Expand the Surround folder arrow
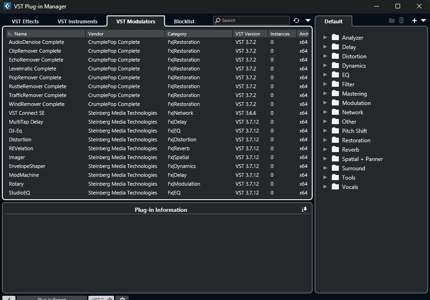 point(325,168)
